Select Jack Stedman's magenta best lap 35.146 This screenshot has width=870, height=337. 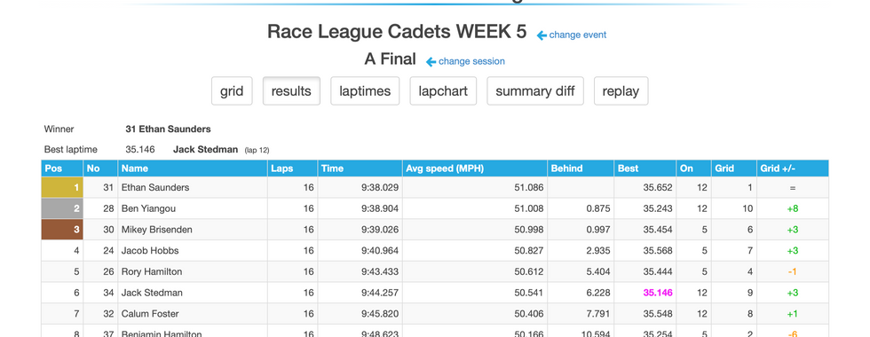658,293
